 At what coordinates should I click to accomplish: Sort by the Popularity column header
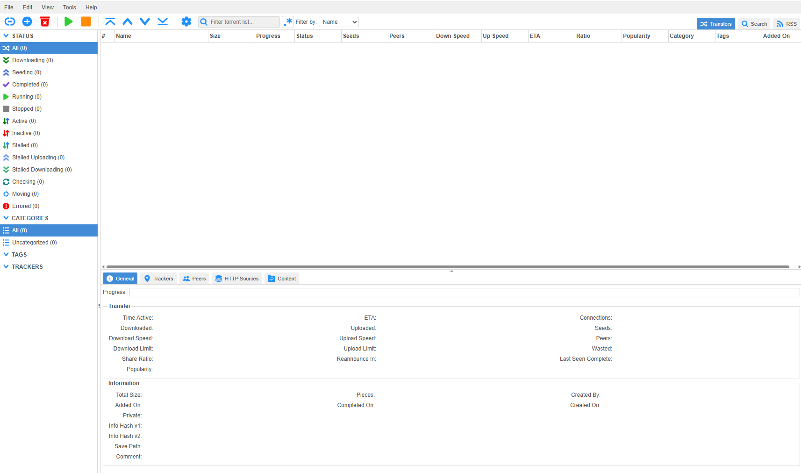click(x=645, y=36)
